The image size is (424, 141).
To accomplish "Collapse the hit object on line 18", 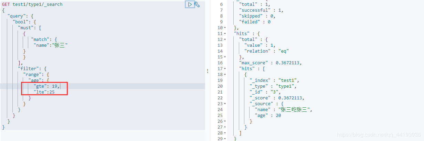I will (x=225, y=74).
